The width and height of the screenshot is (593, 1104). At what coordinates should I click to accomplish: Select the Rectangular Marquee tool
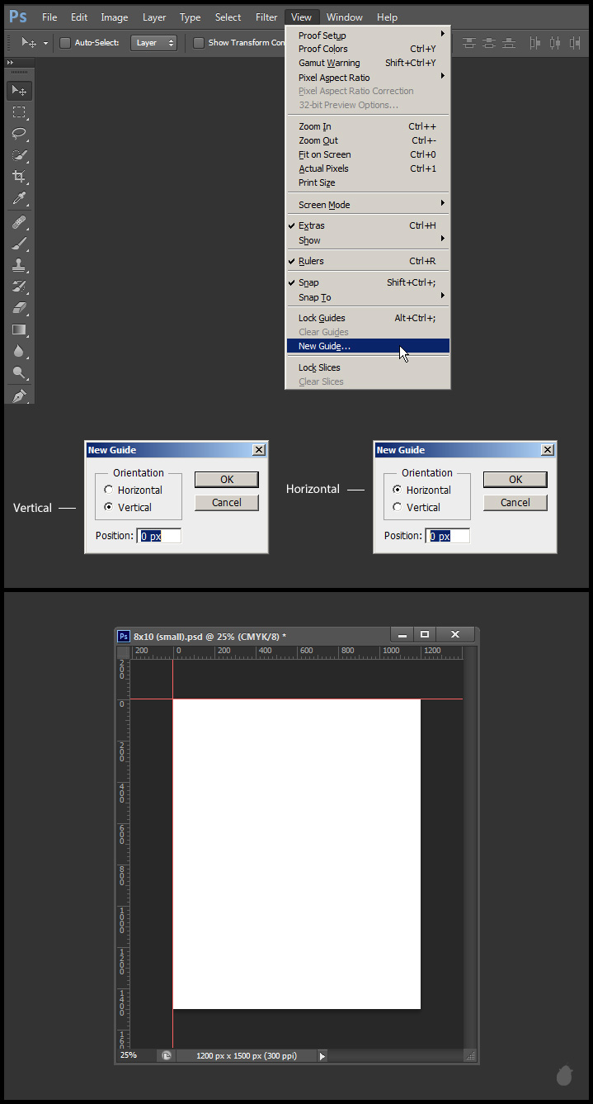(x=19, y=112)
